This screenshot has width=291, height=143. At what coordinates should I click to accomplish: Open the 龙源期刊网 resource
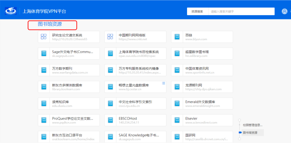202,87
